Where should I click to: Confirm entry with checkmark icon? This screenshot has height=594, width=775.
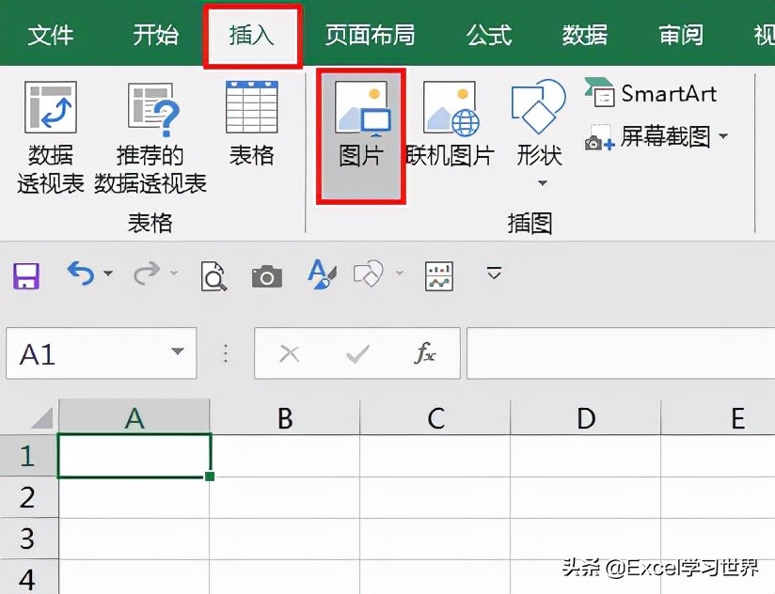point(357,353)
